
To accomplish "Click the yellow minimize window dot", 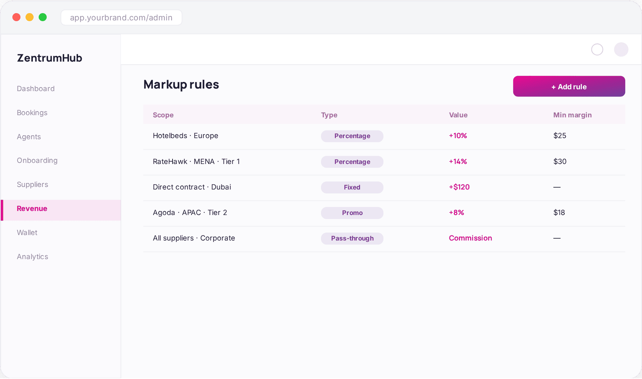I will click(x=30, y=17).
